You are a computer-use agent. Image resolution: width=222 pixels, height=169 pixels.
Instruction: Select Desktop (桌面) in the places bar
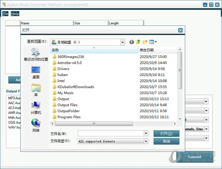36,72
